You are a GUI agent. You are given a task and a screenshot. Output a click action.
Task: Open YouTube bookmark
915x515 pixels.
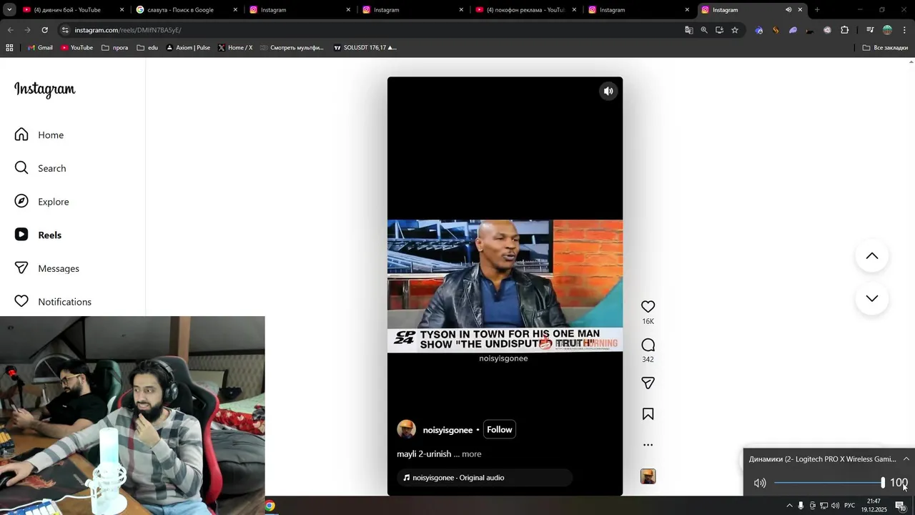[76, 48]
